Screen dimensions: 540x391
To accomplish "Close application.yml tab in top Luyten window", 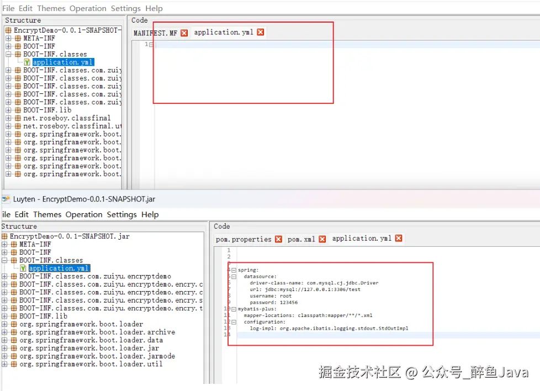I will coord(261,32).
